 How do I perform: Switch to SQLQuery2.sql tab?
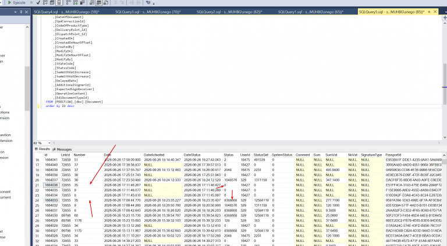(x=229, y=12)
